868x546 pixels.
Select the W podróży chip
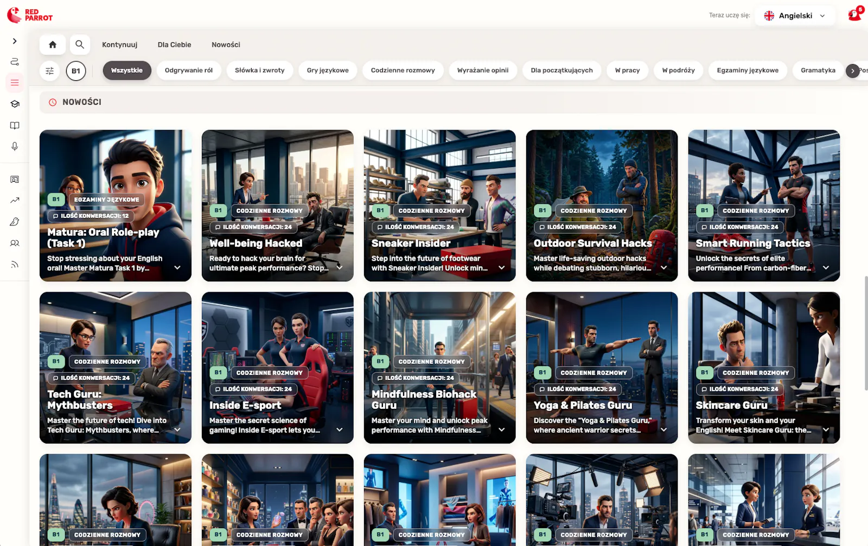678,70
